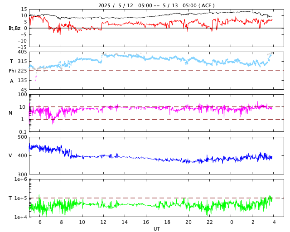Click the '315' tick on Phi panel
This screenshot has width=290, height=232.
[x=22, y=61]
